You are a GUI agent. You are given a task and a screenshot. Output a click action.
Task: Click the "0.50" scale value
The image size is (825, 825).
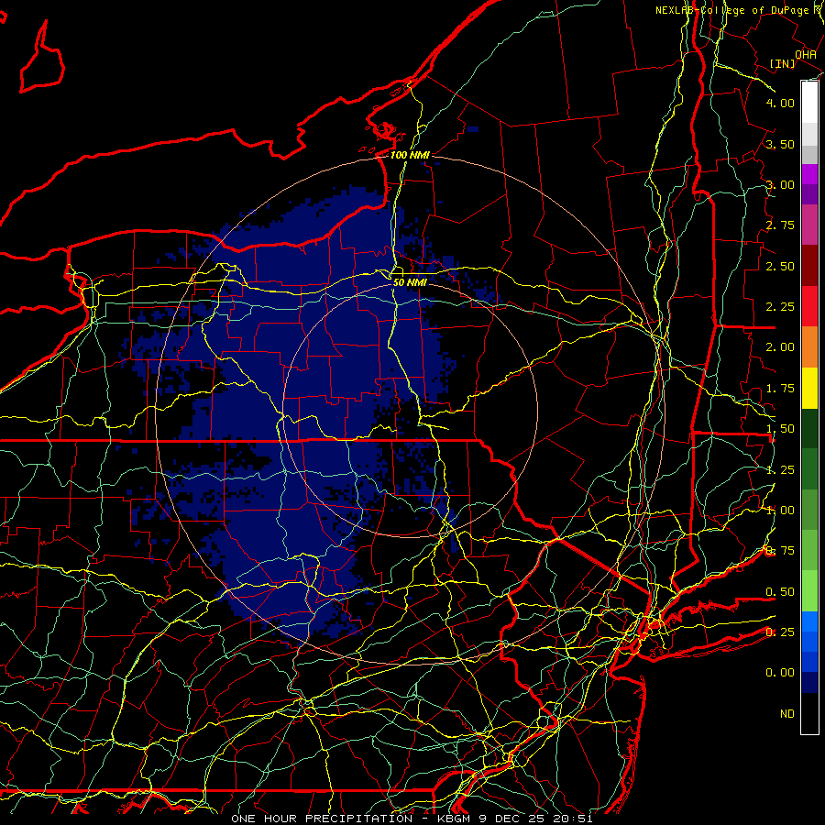tap(780, 592)
